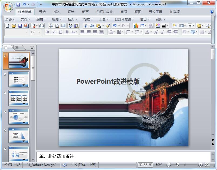Insert a chart
The height and width of the screenshot is (170, 217).
(x=136, y=26)
